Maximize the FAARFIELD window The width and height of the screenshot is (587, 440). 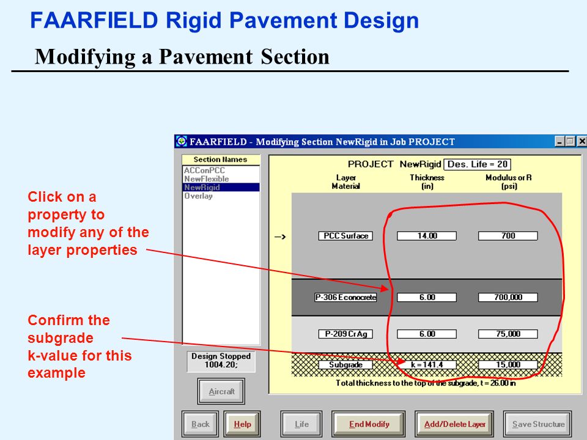[570, 141]
